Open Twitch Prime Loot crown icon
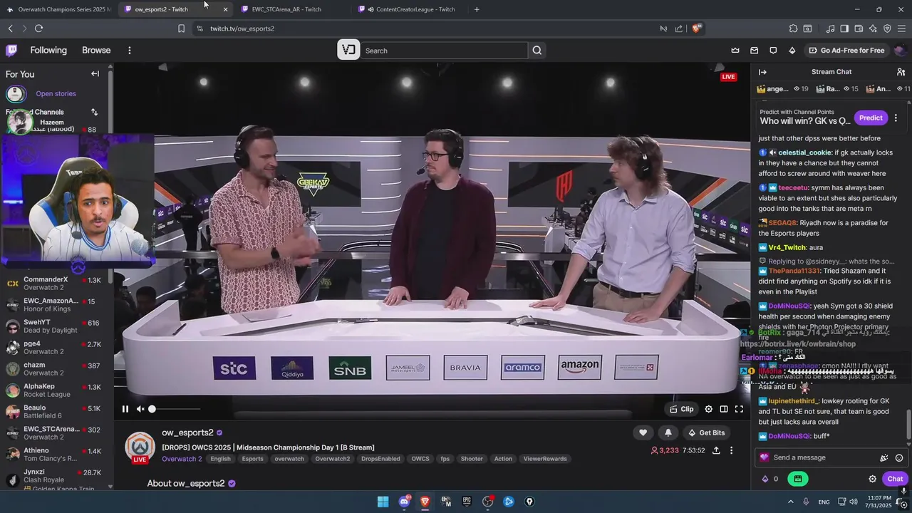 point(735,51)
